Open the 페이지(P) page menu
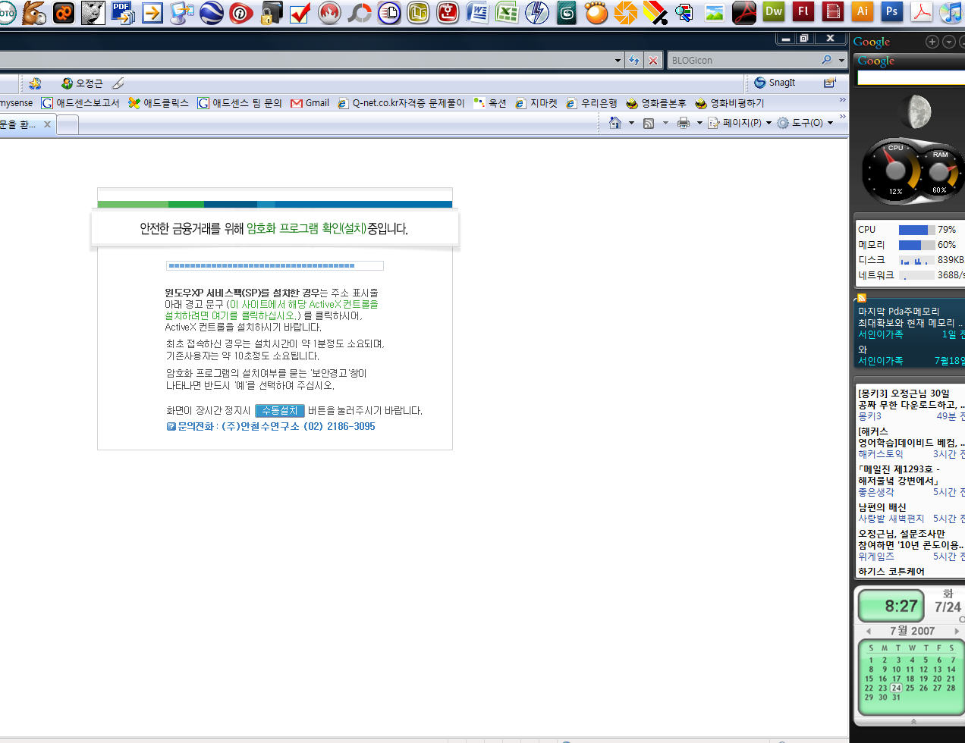The width and height of the screenshot is (965, 743). (x=740, y=123)
